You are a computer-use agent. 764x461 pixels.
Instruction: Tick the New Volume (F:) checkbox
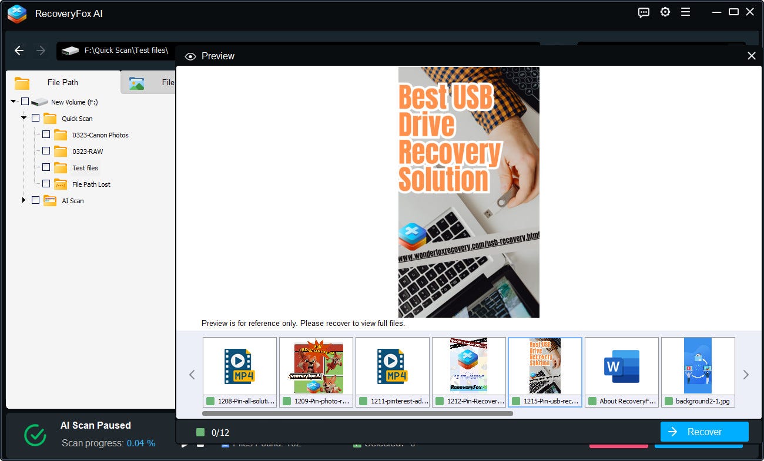click(25, 102)
